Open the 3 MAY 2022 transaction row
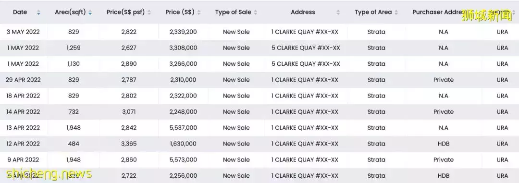This screenshot has width=519, height=183. [259, 32]
